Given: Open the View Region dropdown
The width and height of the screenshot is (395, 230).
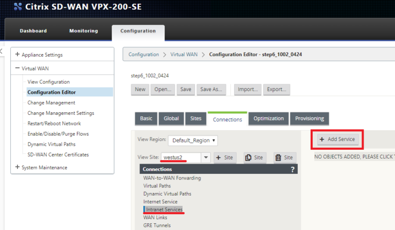Looking at the screenshot, I should pos(193,140).
